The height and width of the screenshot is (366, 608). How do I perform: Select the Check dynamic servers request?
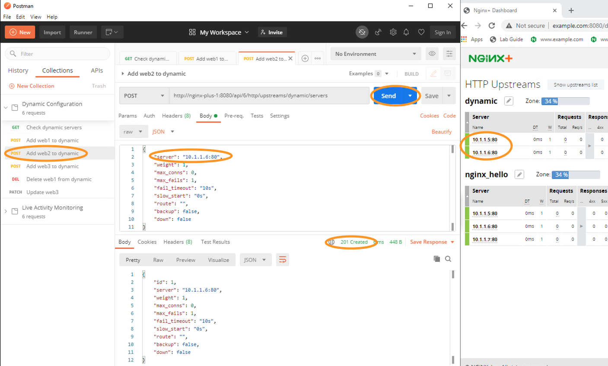(x=57, y=127)
